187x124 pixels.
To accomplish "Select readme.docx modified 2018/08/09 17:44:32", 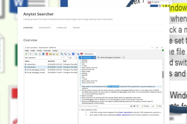I will pyautogui.click(x=51, y=67).
